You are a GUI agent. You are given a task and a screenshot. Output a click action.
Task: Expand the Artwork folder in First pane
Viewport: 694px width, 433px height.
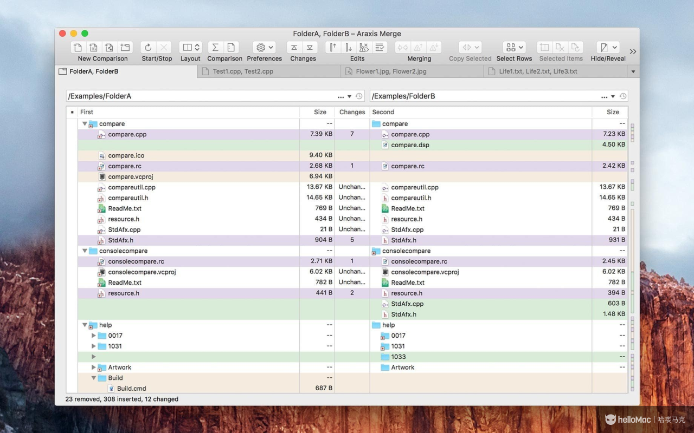click(x=94, y=368)
